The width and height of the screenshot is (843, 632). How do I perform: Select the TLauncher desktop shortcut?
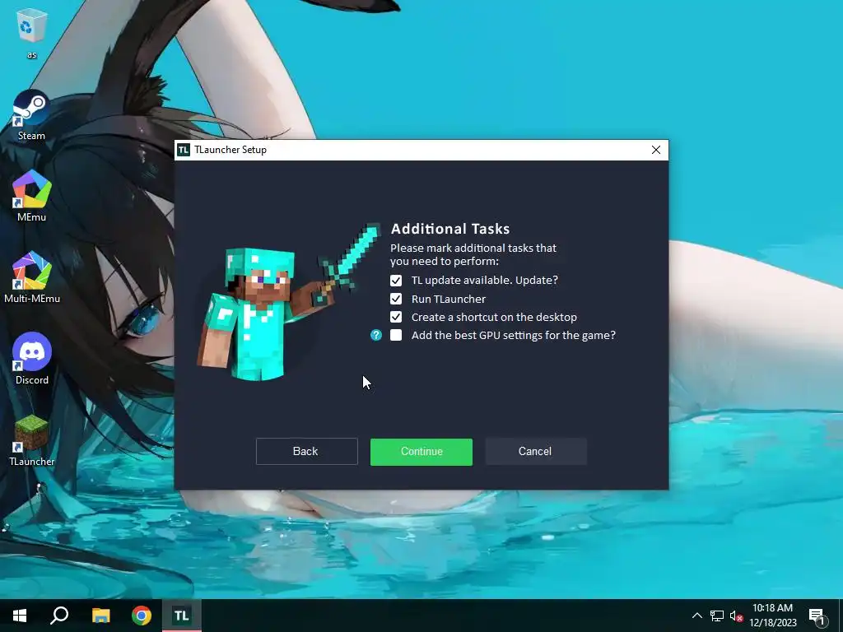point(32,441)
